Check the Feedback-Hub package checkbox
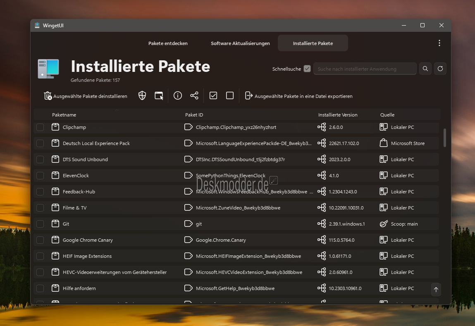The height and width of the screenshot is (326, 475). tap(40, 192)
